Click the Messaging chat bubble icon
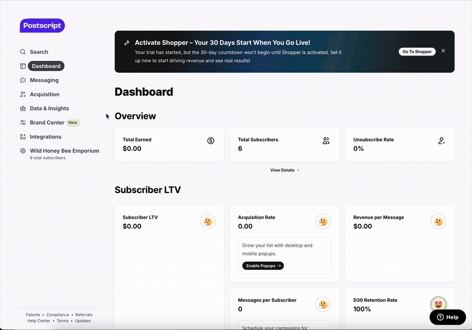 (x=23, y=80)
